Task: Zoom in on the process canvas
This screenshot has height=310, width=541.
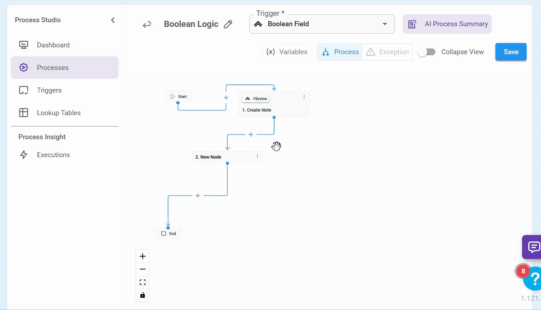Action: tap(143, 256)
